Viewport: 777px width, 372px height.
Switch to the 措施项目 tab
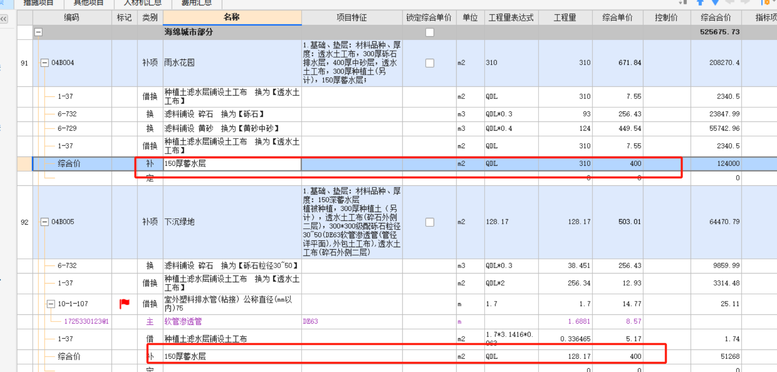(38, 3)
